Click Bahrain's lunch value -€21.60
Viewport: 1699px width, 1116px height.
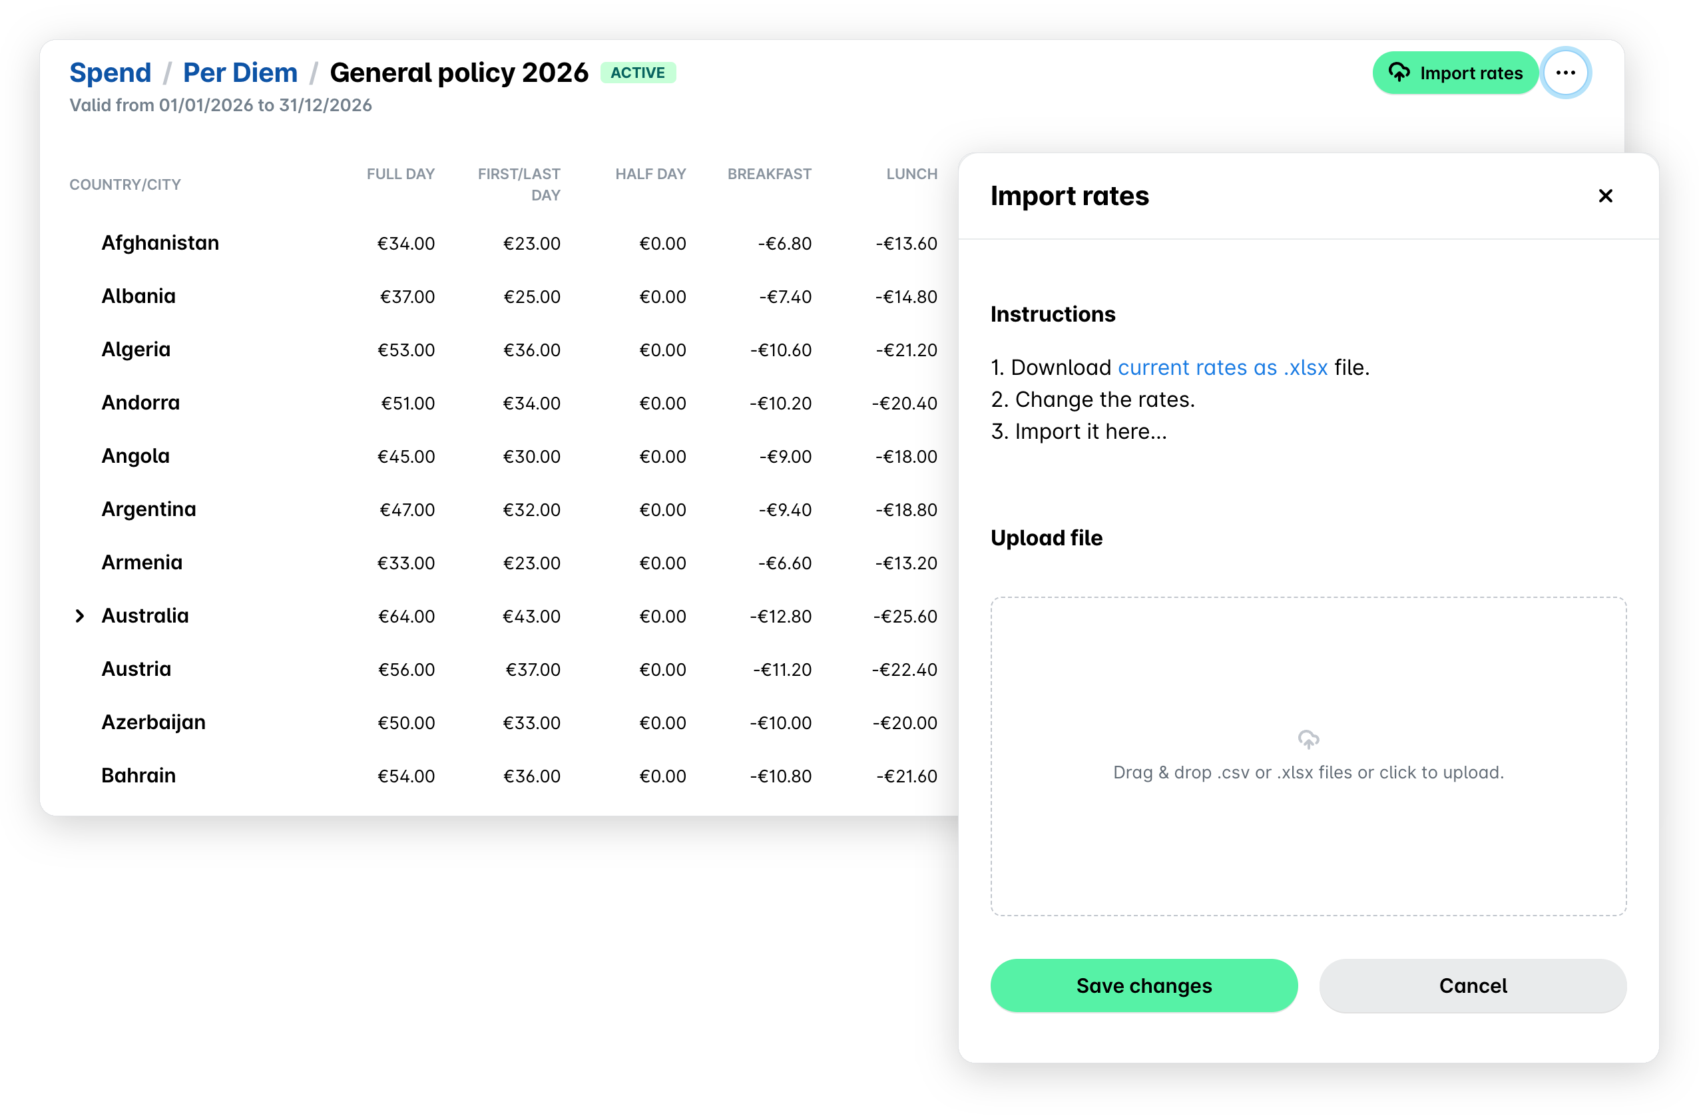[907, 776]
